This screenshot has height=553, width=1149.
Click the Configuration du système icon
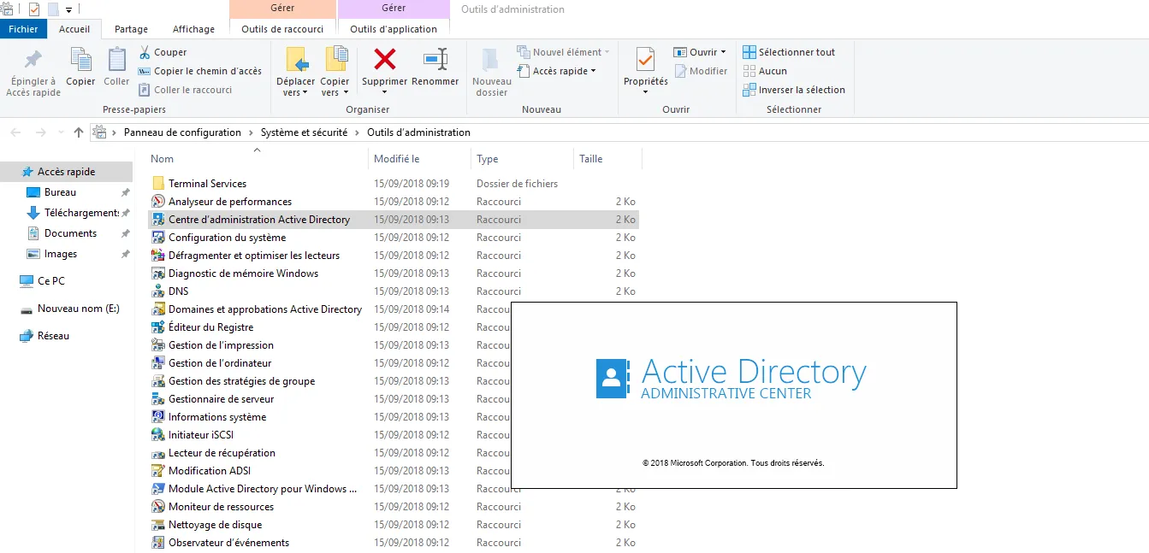click(158, 238)
